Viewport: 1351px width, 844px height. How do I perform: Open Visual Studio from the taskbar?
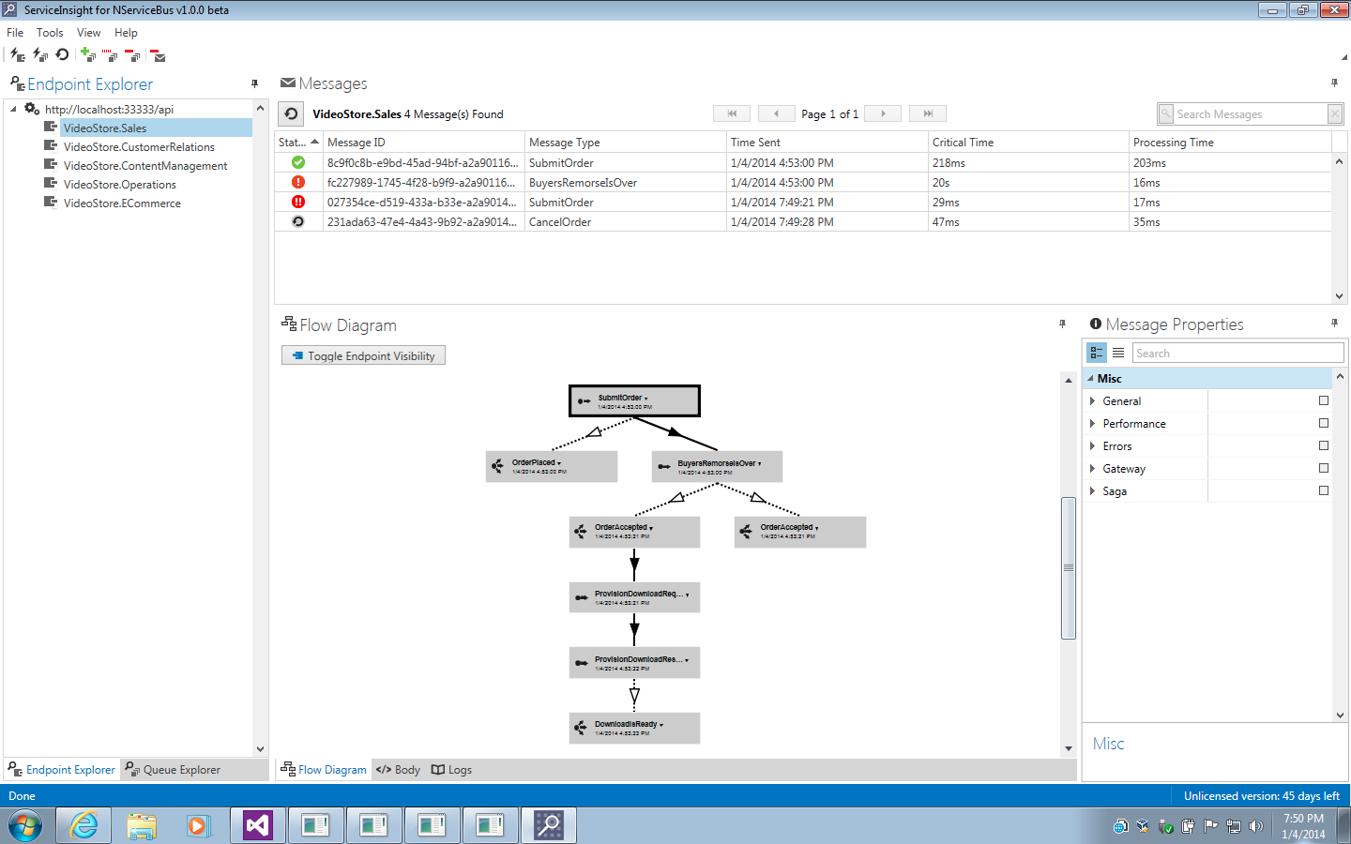[x=258, y=825]
